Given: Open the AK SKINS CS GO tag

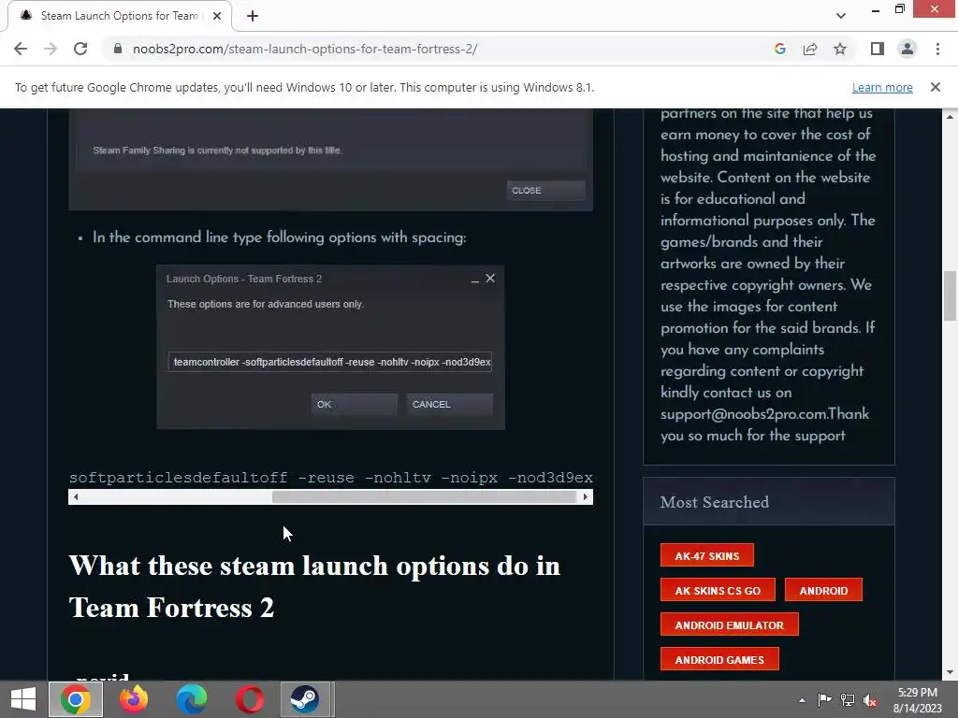Looking at the screenshot, I should [718, 591].
